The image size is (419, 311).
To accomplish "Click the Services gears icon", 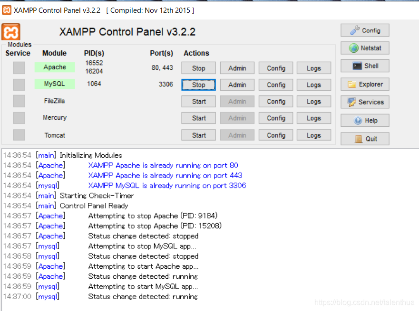I will [x=352, y=102].
